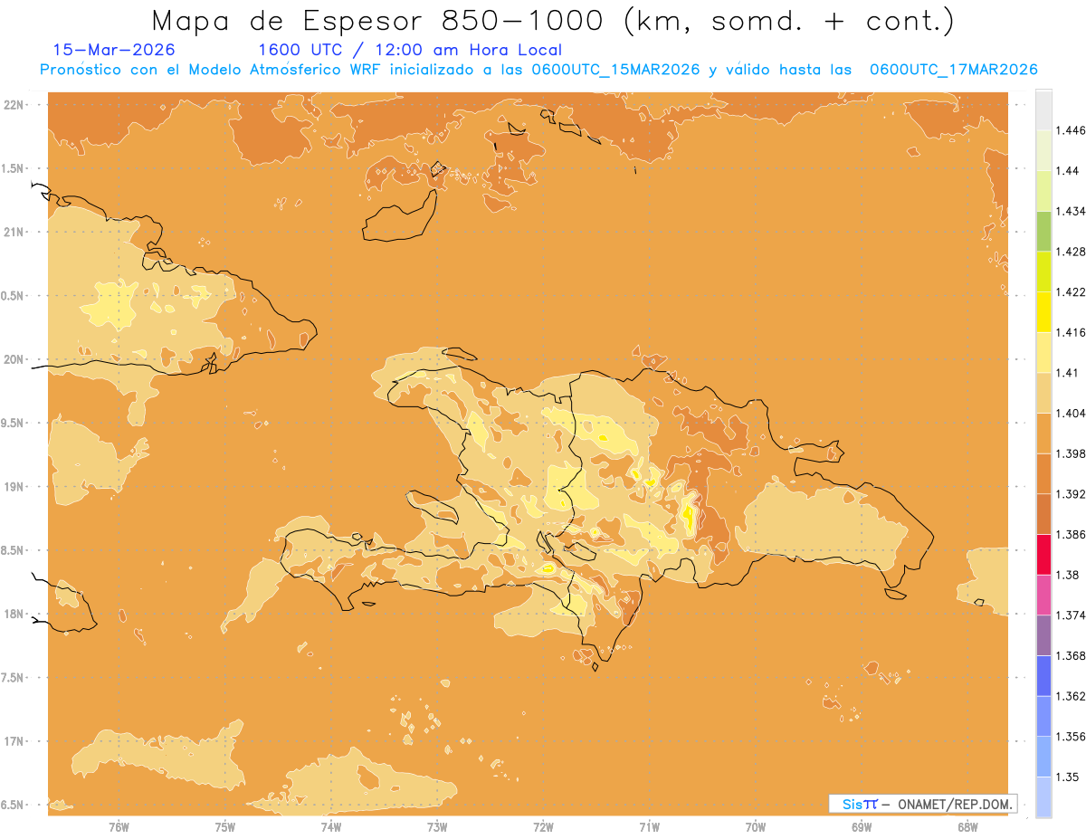1086x839 pixels.
Task: Click the '71W' longitude label
Action: tap(649, 827)
